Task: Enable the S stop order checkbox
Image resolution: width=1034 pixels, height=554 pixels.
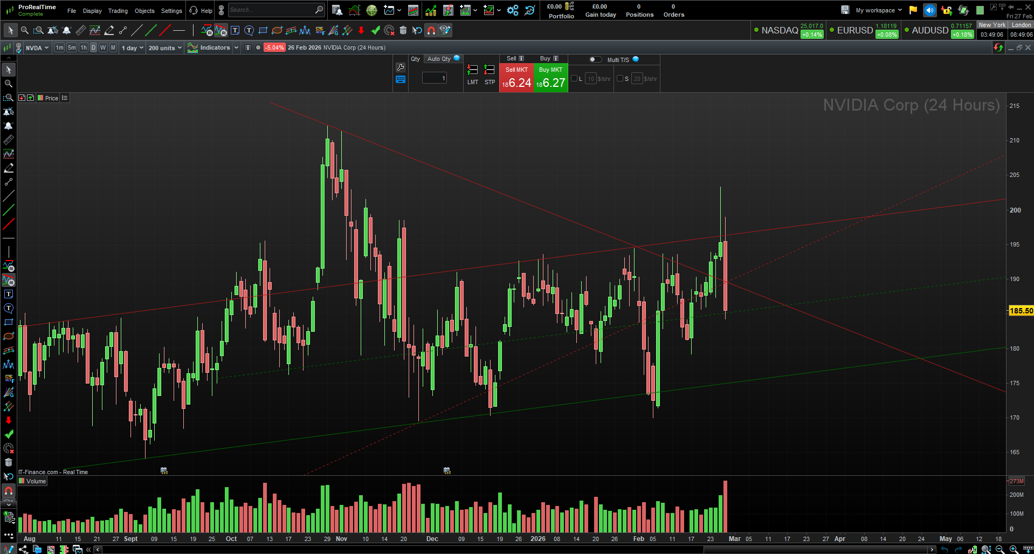Action: (x=620, y=78)
